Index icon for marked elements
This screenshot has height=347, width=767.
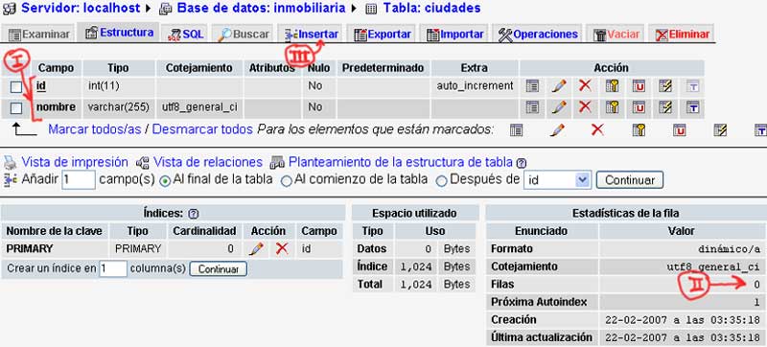[x=720, y=129]
